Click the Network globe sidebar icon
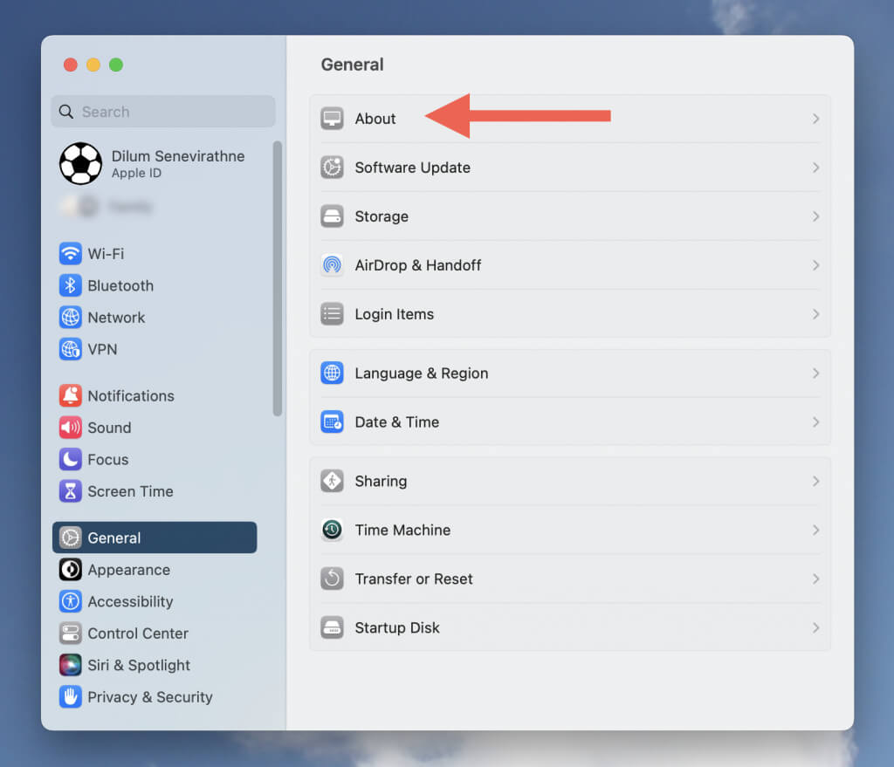The image size is (894, 767). [70, 318]
